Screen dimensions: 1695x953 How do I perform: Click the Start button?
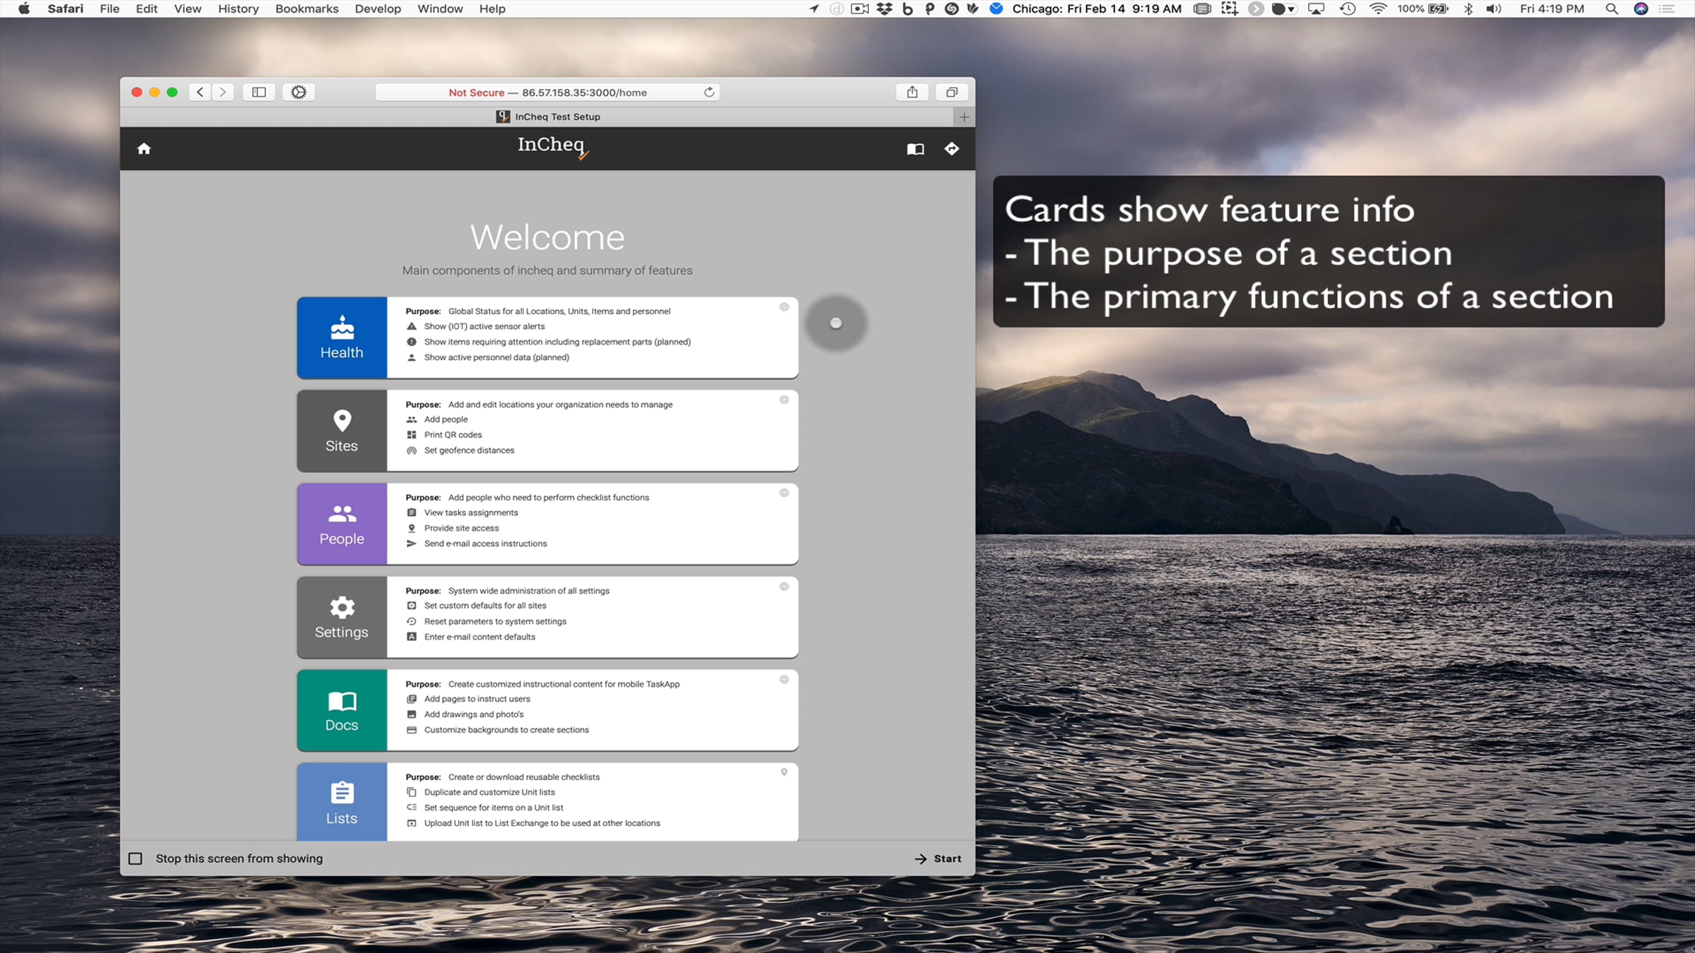938,858
